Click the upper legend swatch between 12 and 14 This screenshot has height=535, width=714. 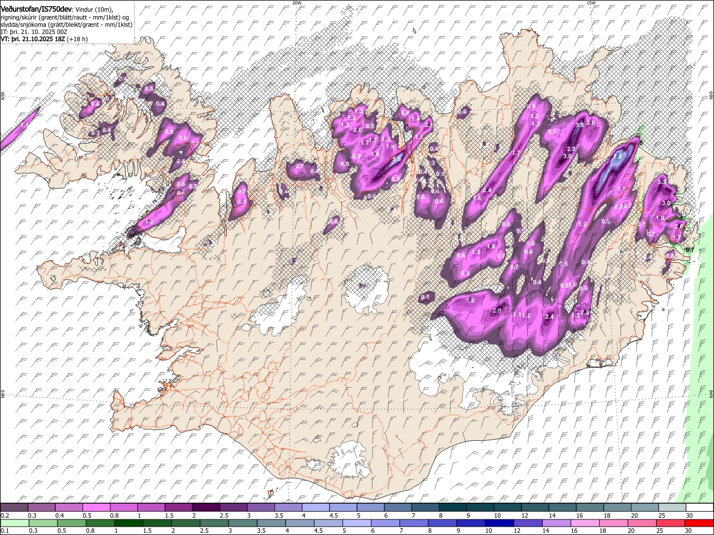pyautogui.click(x=535, y=507)
